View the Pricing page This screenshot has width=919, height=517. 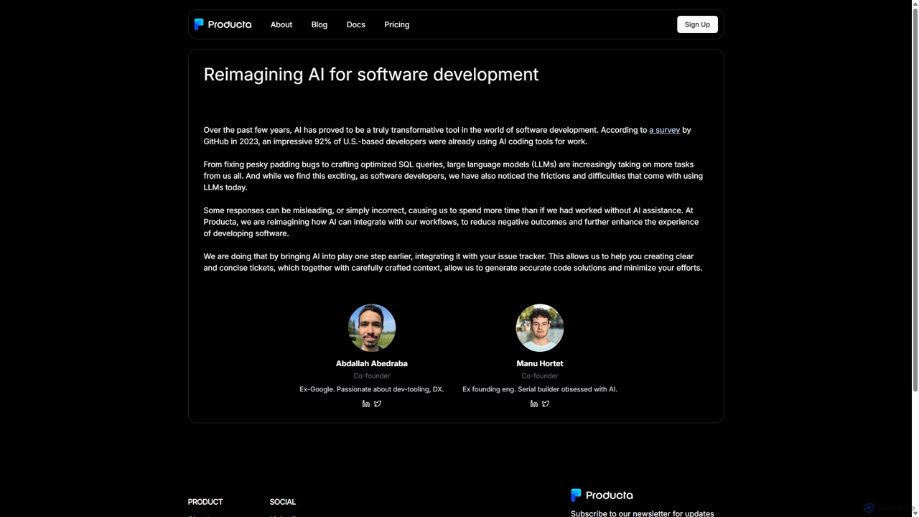point(397,24)
